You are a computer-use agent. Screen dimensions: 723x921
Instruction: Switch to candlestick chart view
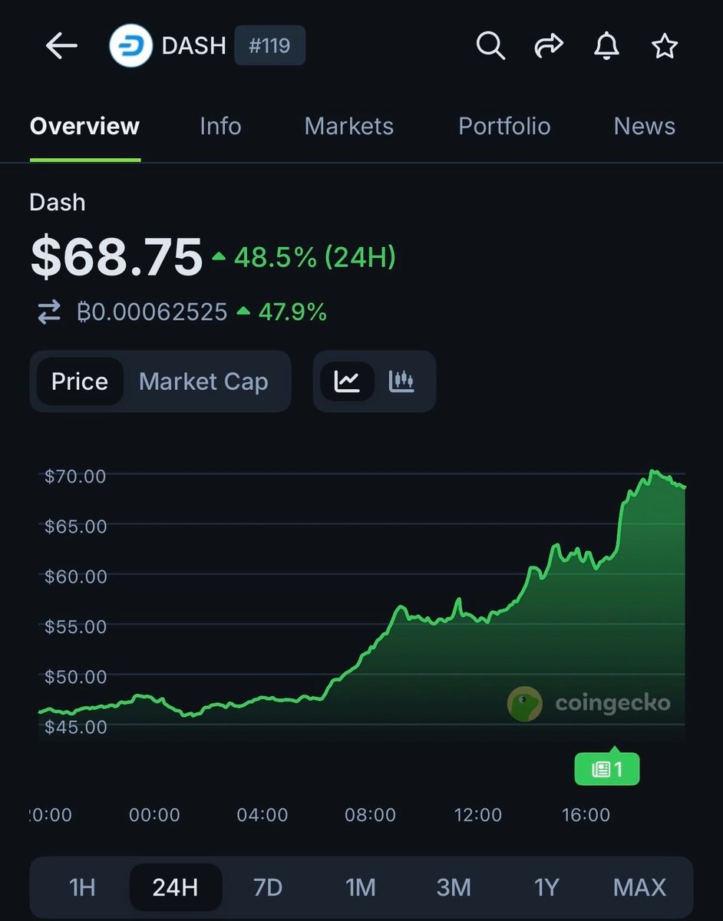[x=401, y=381]
